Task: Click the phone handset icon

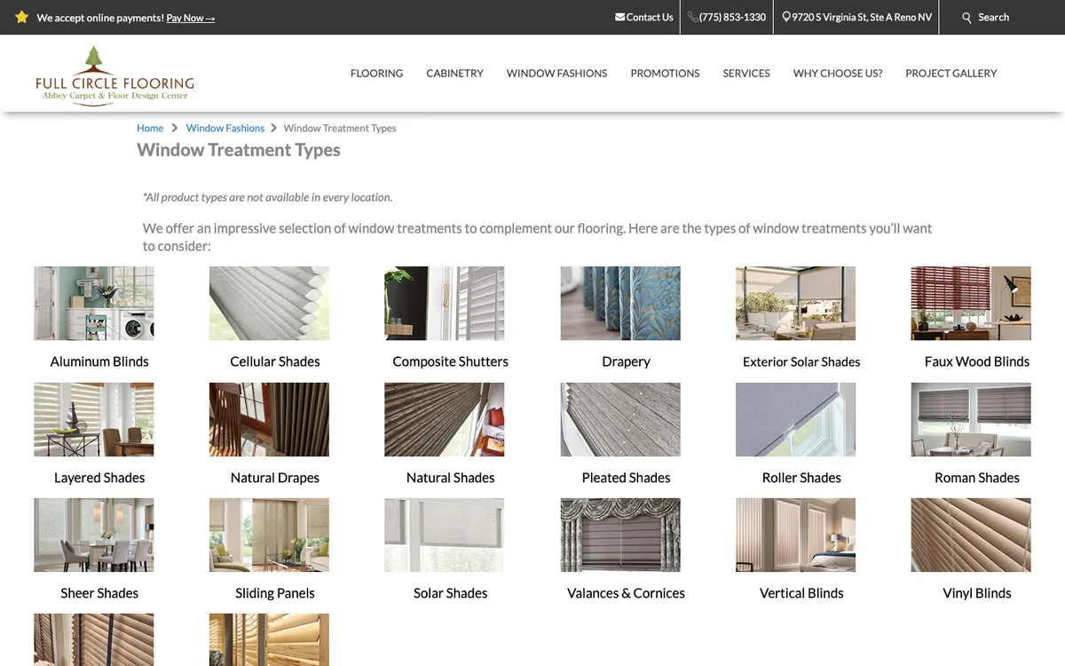Action: tap(692, 17)
